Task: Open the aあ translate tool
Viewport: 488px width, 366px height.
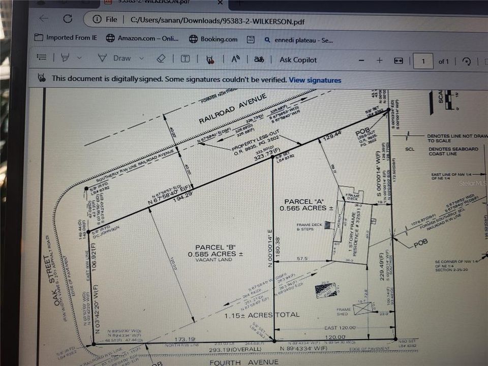Action: coord(259,60)
